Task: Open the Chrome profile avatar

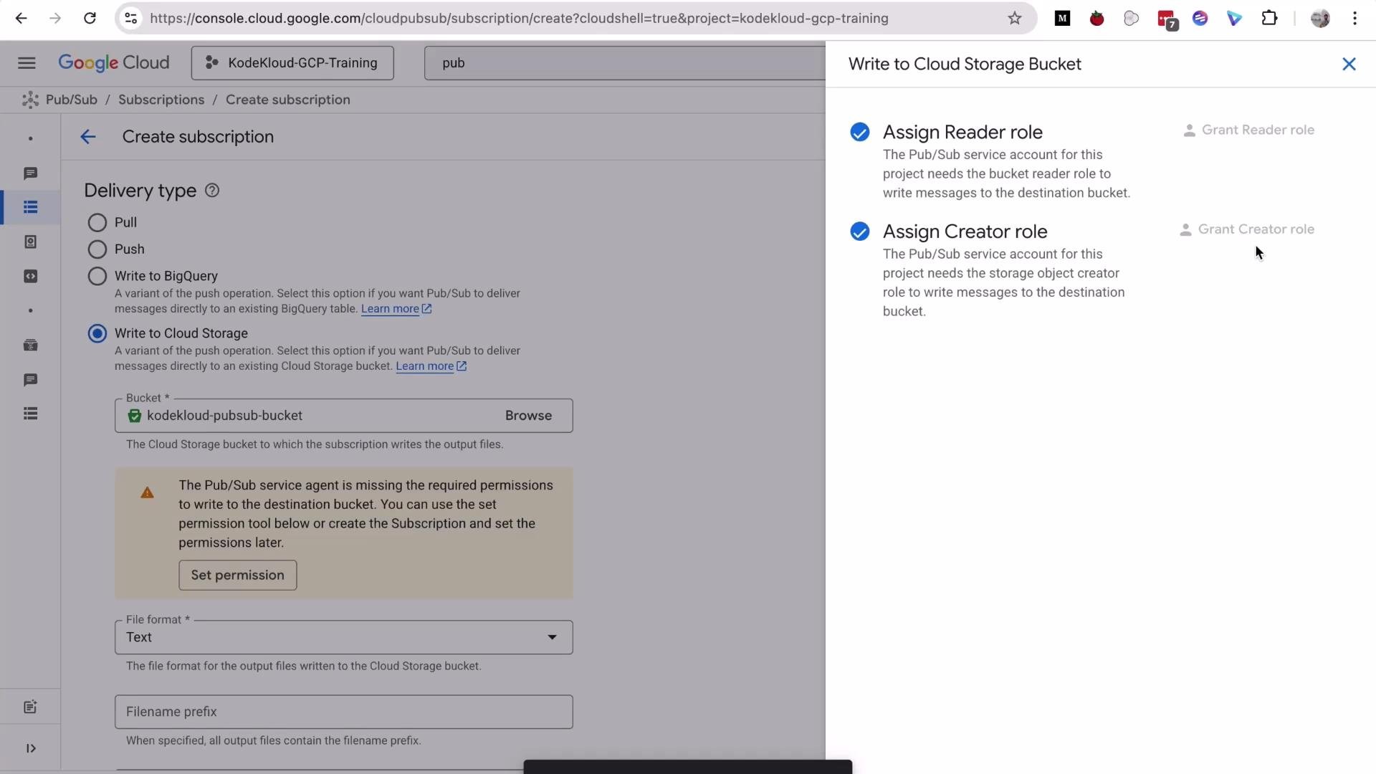Action: (x=1320, y=19)
